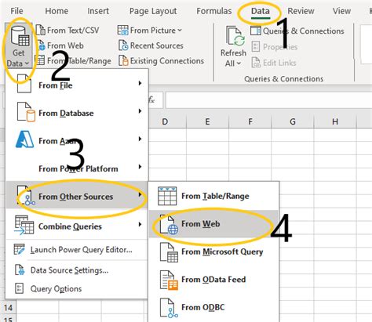Screen dimensions: 372x322
Task: Switch to the Formulas tab
Action: pos(214,11)
